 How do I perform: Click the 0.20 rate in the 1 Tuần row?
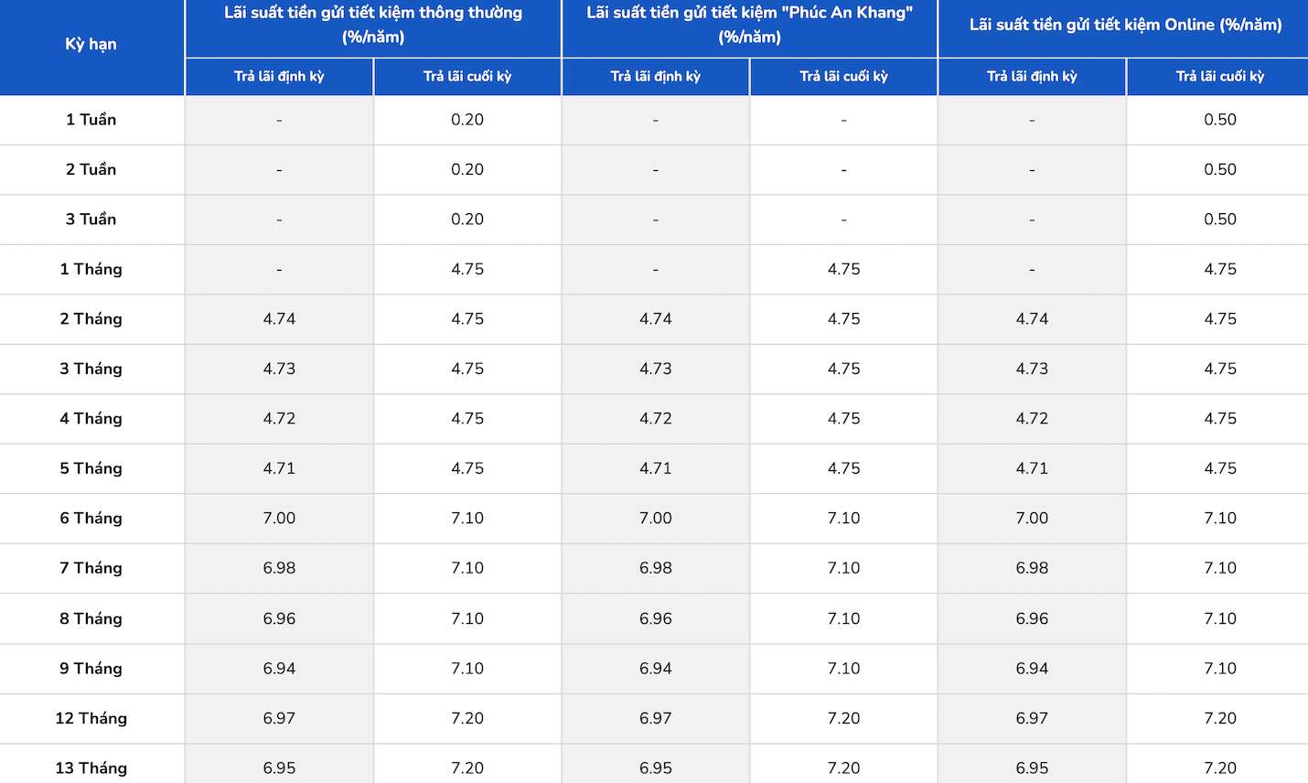click(x=467, y=120)
